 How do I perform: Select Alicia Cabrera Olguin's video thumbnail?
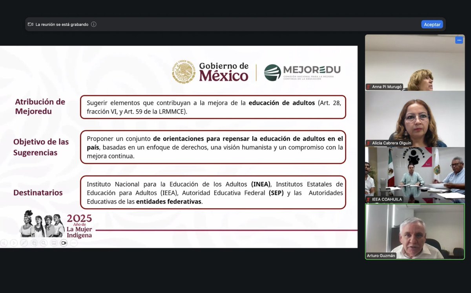coord(415,119)
